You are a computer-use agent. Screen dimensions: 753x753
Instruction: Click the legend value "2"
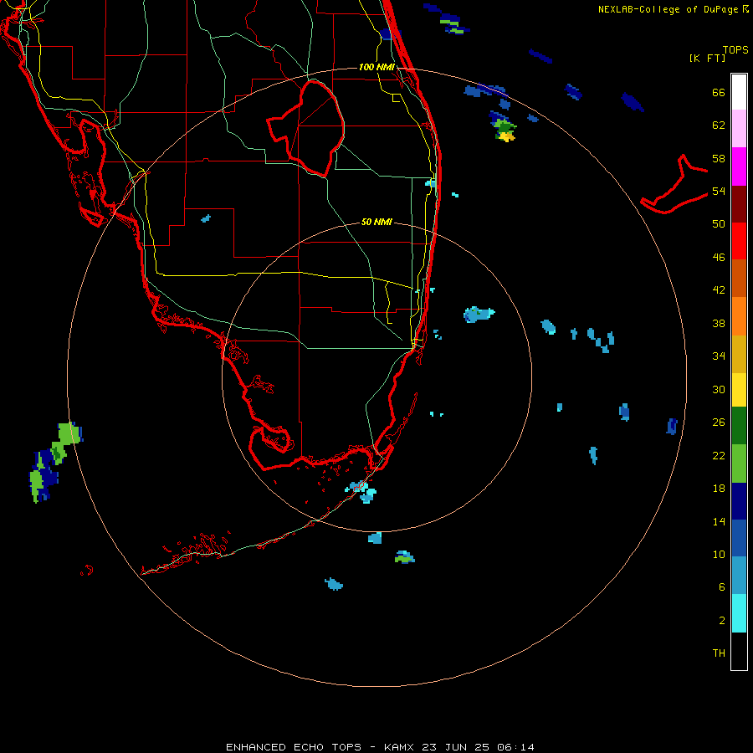click(722, 621)
